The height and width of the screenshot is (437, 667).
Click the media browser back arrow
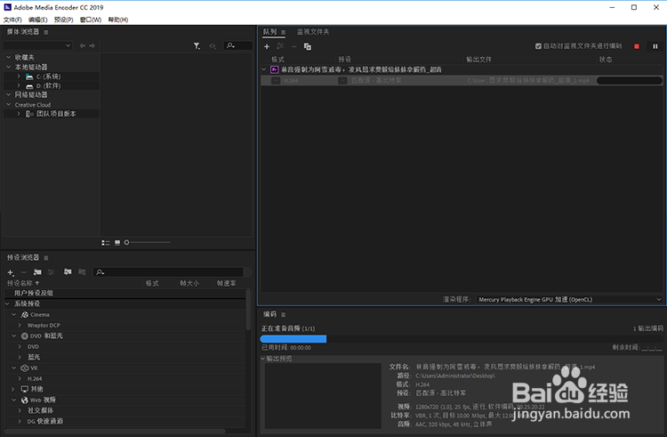(x=83, y=45)
